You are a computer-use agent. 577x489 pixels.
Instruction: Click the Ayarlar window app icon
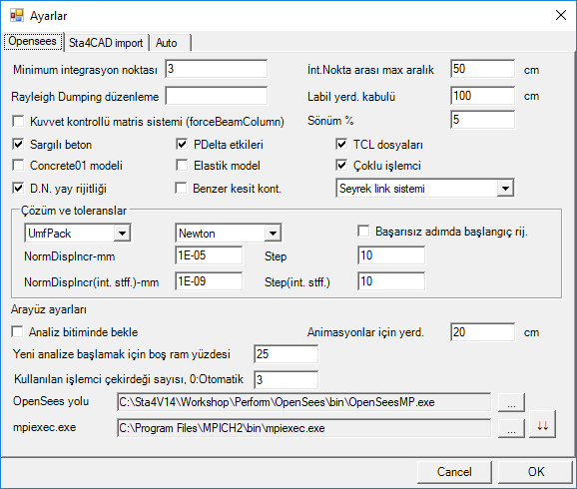(x=17, y=15)
